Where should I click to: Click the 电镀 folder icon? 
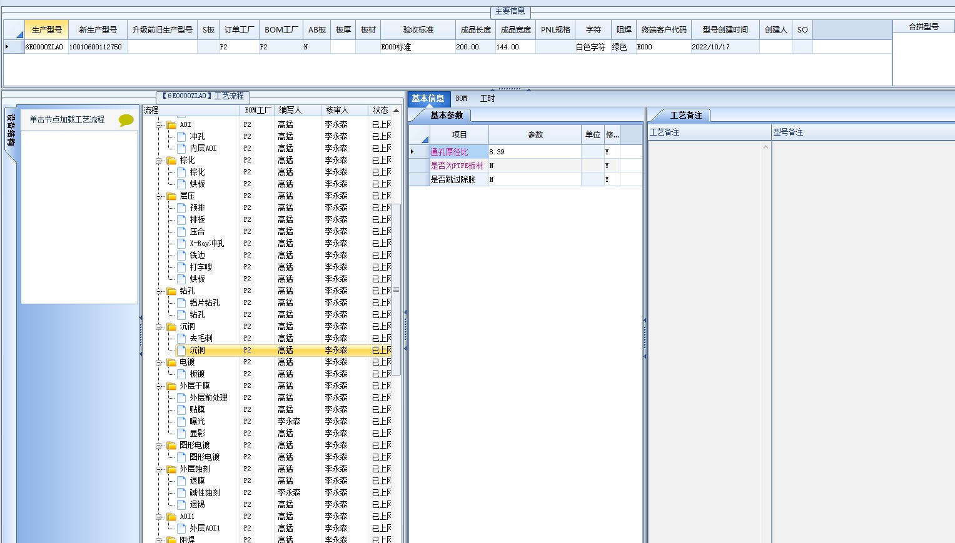pos(171,362)
